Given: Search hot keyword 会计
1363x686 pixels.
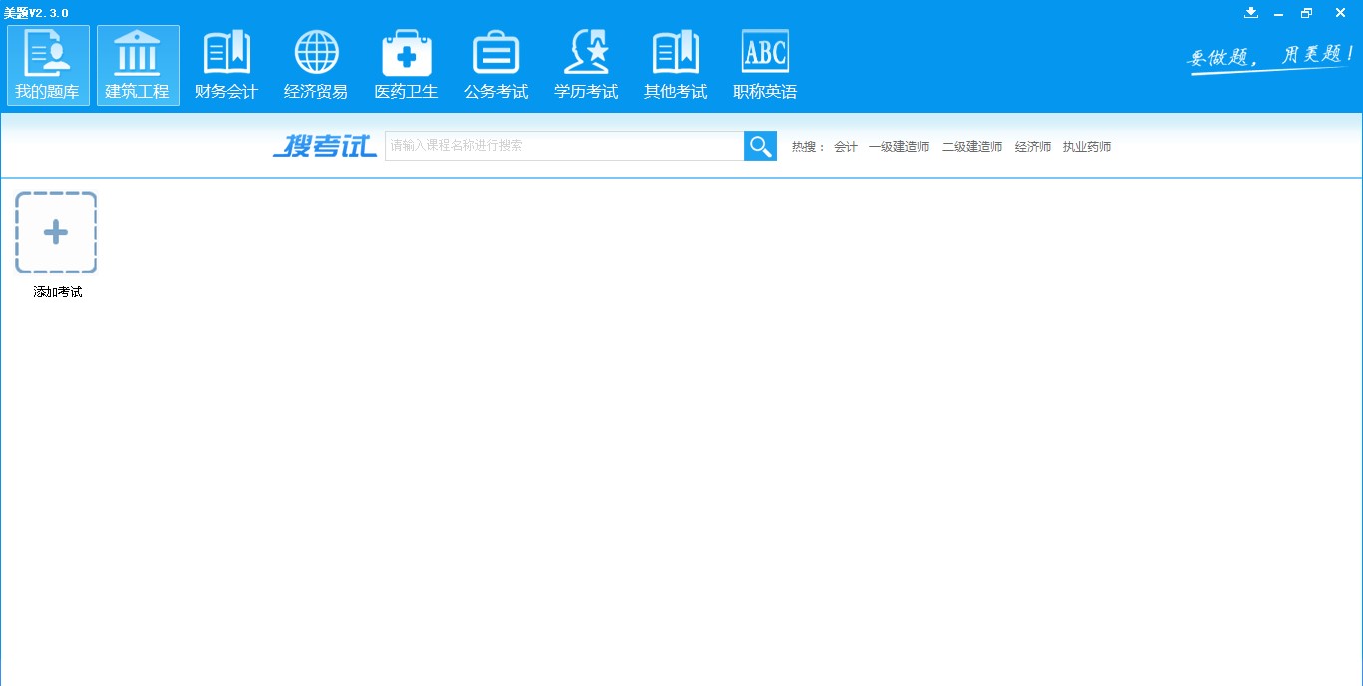Looking at the screenshot, I should (846, 147).
